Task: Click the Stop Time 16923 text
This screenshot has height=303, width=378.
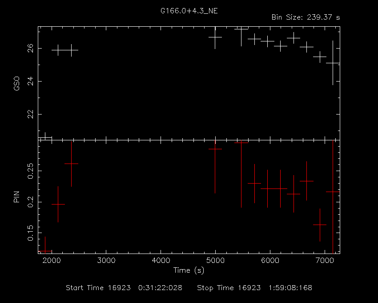Action: [x=229, y=288]
